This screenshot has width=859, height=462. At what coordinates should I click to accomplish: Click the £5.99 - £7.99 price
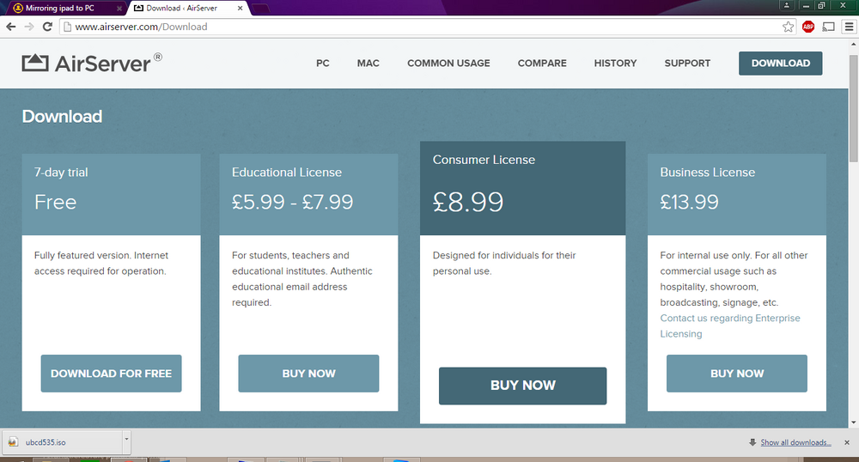(293, 202)
